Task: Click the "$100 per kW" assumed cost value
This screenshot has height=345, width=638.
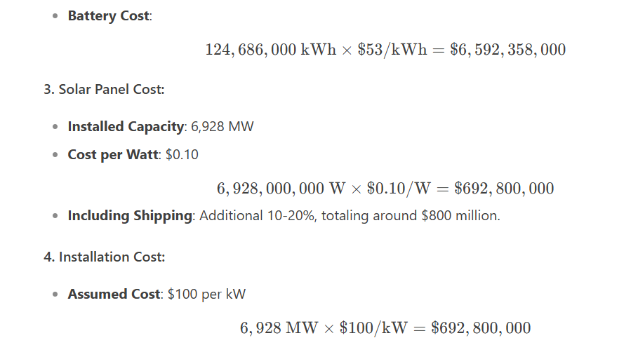Action: tap(207, 295)
